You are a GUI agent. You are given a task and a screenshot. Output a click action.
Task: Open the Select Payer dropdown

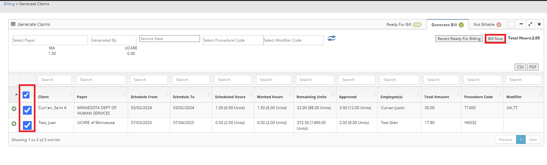coord(50,40)
